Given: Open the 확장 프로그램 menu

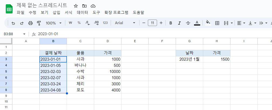Looking at the screenshot, I should pyautogui.click(x=116, y=12).
